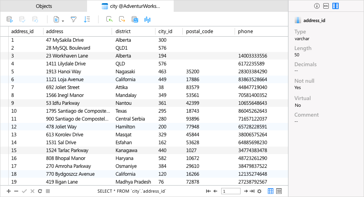Image resolution: width=364 pixels, height=197 pixels.
Task: Click the postal_code column header
Action: pos(199,31)
